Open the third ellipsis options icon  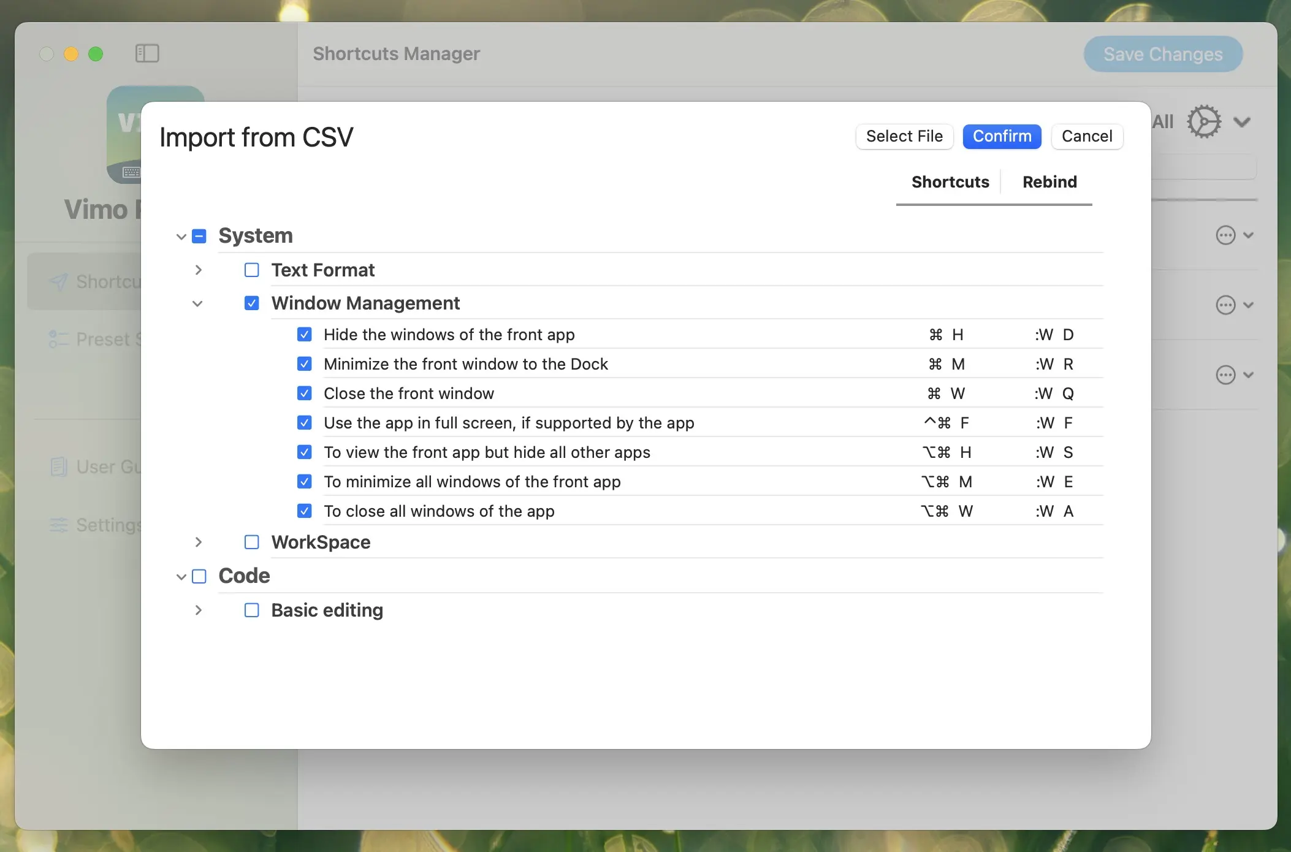click(x=1225, y=375)
